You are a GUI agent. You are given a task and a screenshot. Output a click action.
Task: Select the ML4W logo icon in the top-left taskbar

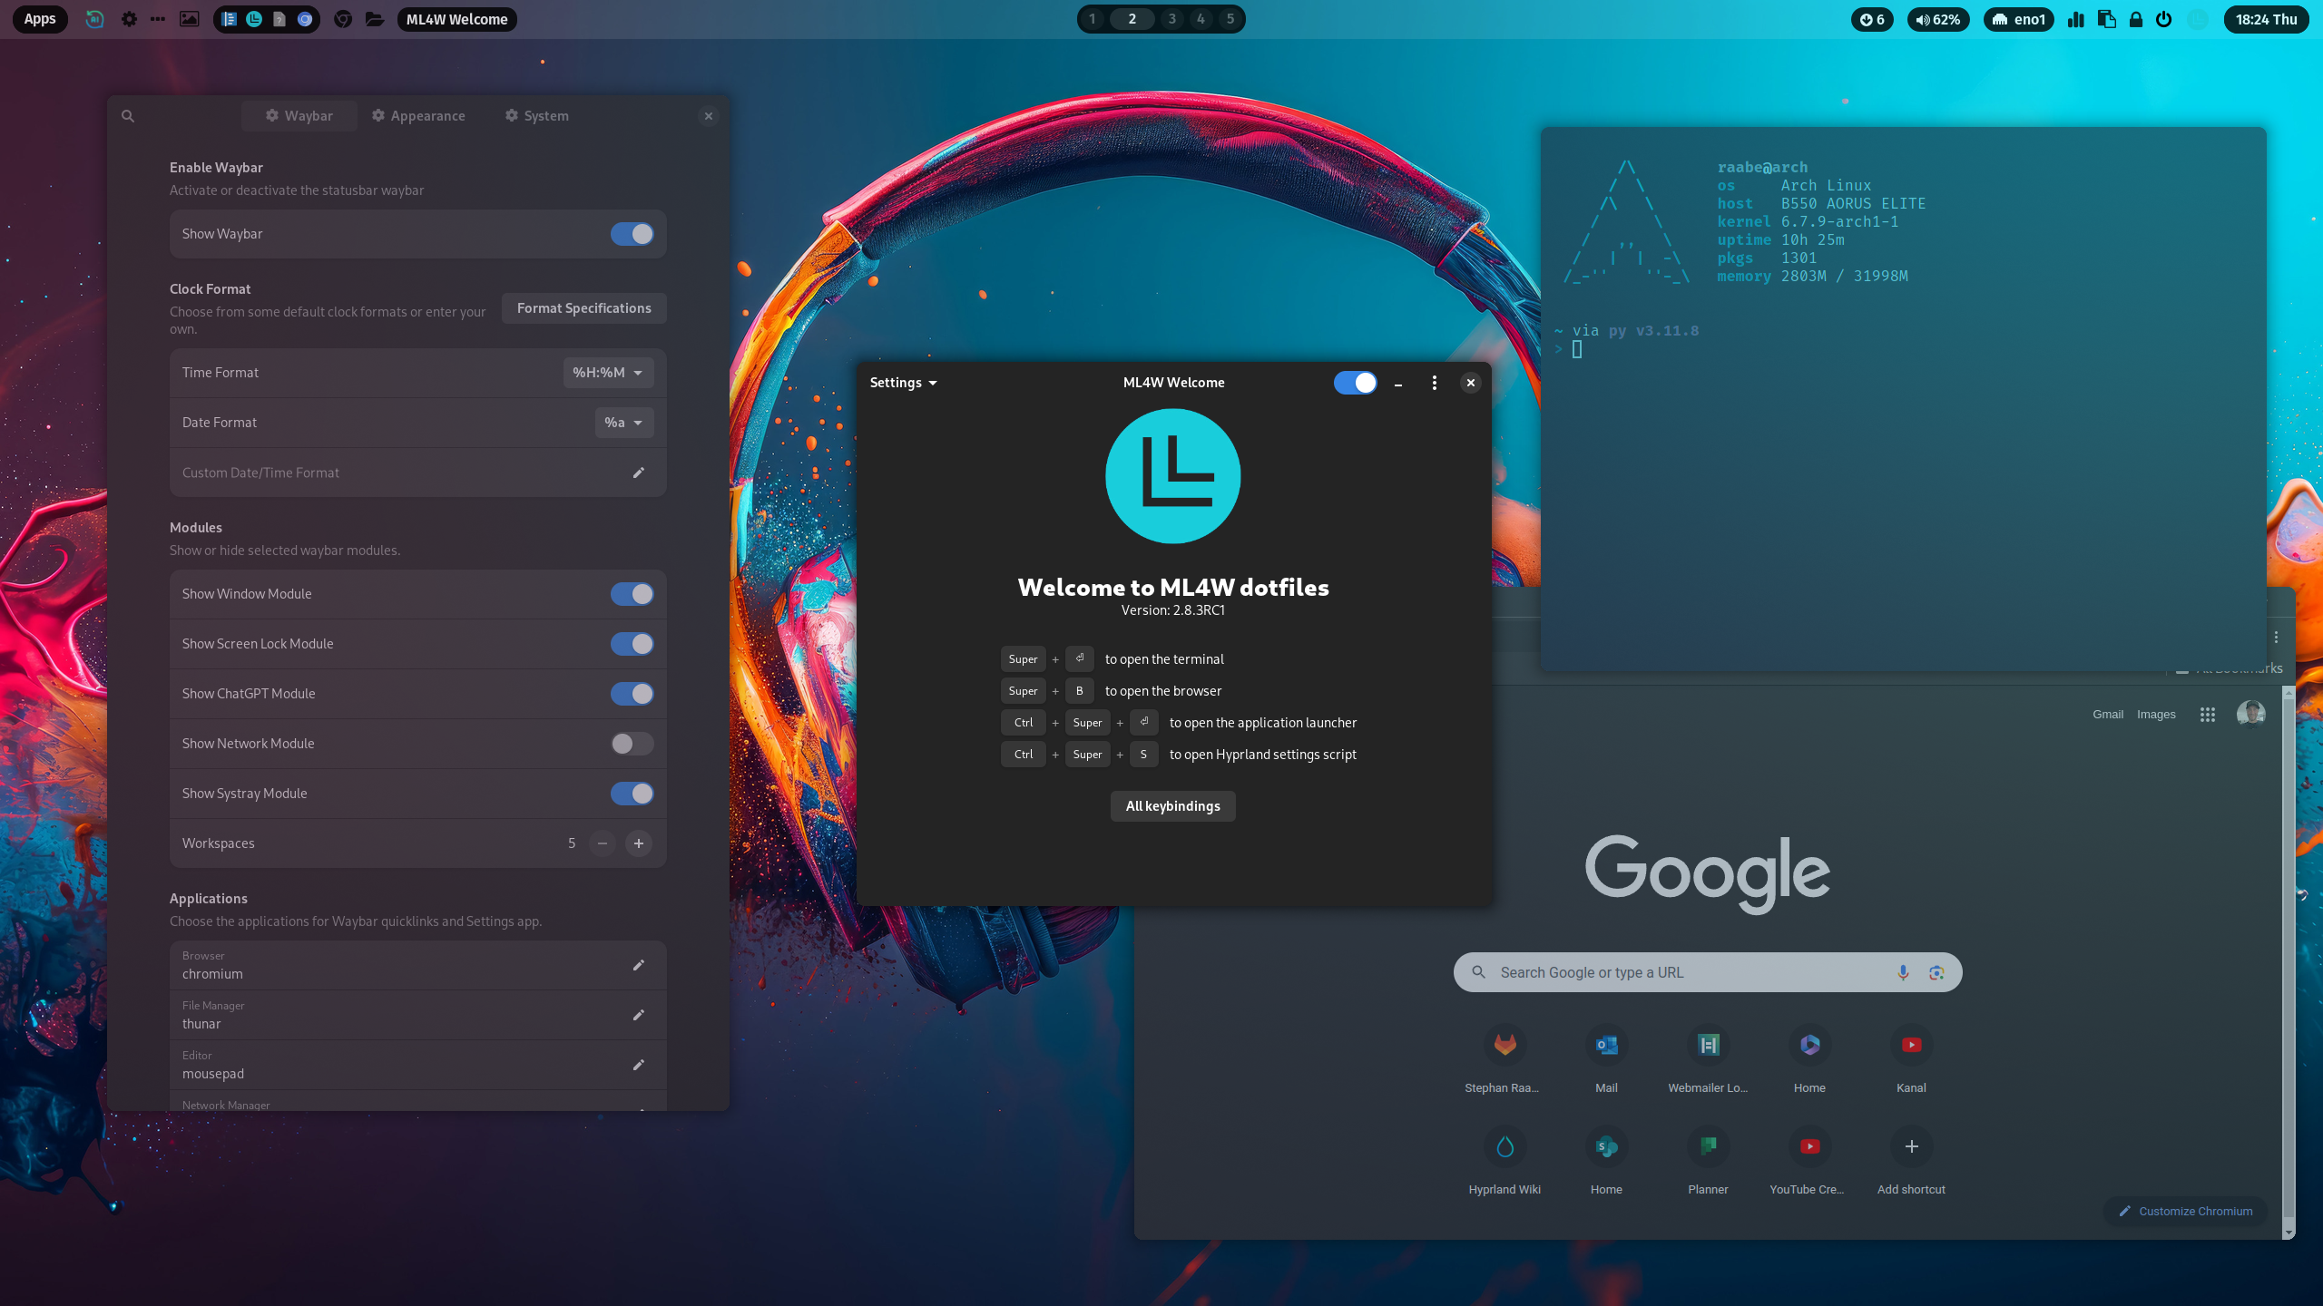(254, 19)
